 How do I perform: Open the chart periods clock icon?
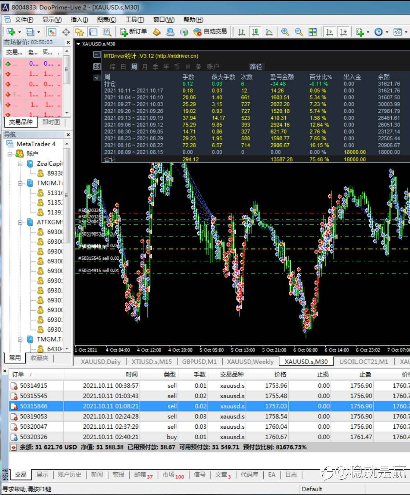point(378,32)
